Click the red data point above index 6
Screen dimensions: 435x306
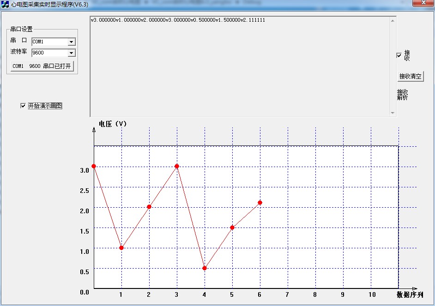pos(259,202)
